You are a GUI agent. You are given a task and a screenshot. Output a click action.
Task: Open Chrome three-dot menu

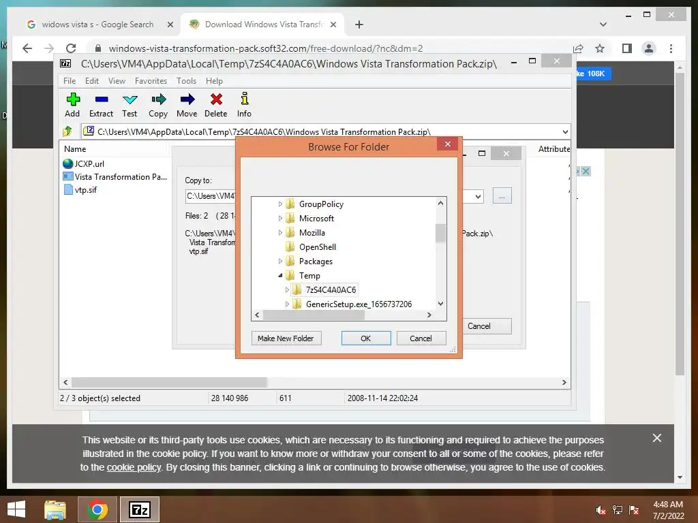tap(671, 48)
